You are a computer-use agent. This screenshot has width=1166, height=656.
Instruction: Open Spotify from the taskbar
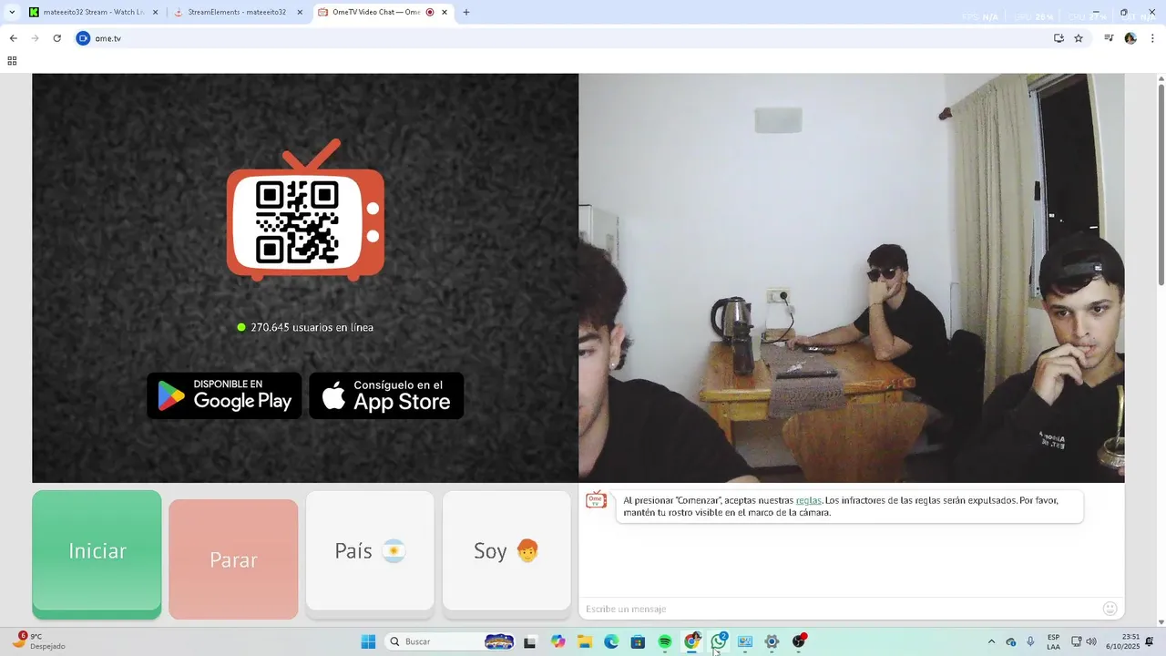pos(665,642)
